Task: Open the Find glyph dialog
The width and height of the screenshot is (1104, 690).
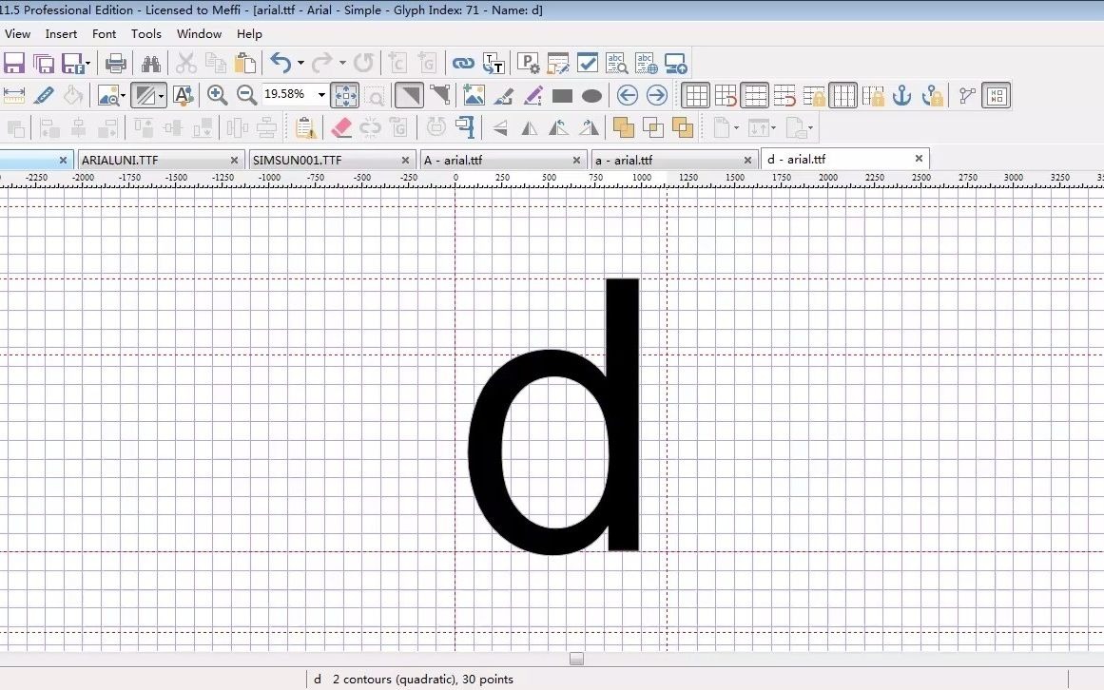Action: [x=151, y=63]
